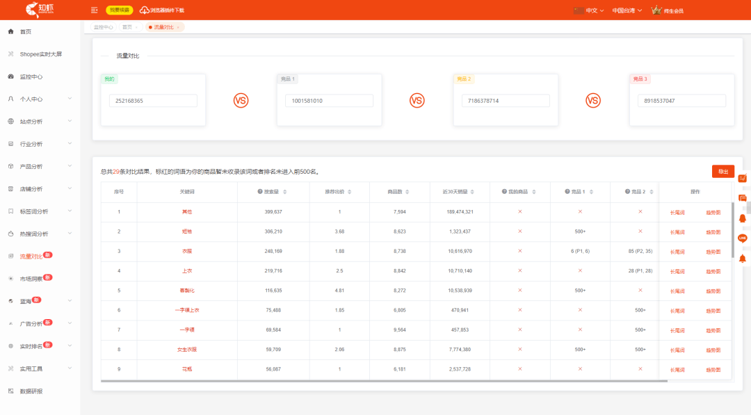
Task: Open 数据研报 in the sidebar
Action: (x=40, y=391)
